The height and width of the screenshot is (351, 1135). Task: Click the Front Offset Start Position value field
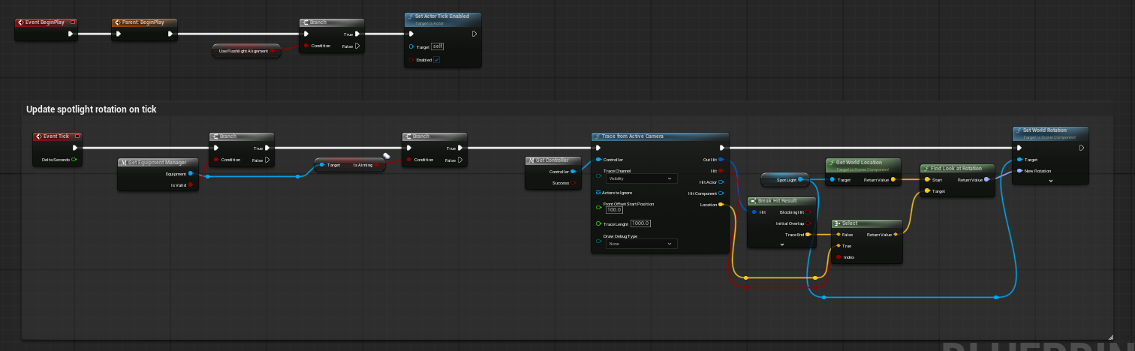click(x=614, y=210)
